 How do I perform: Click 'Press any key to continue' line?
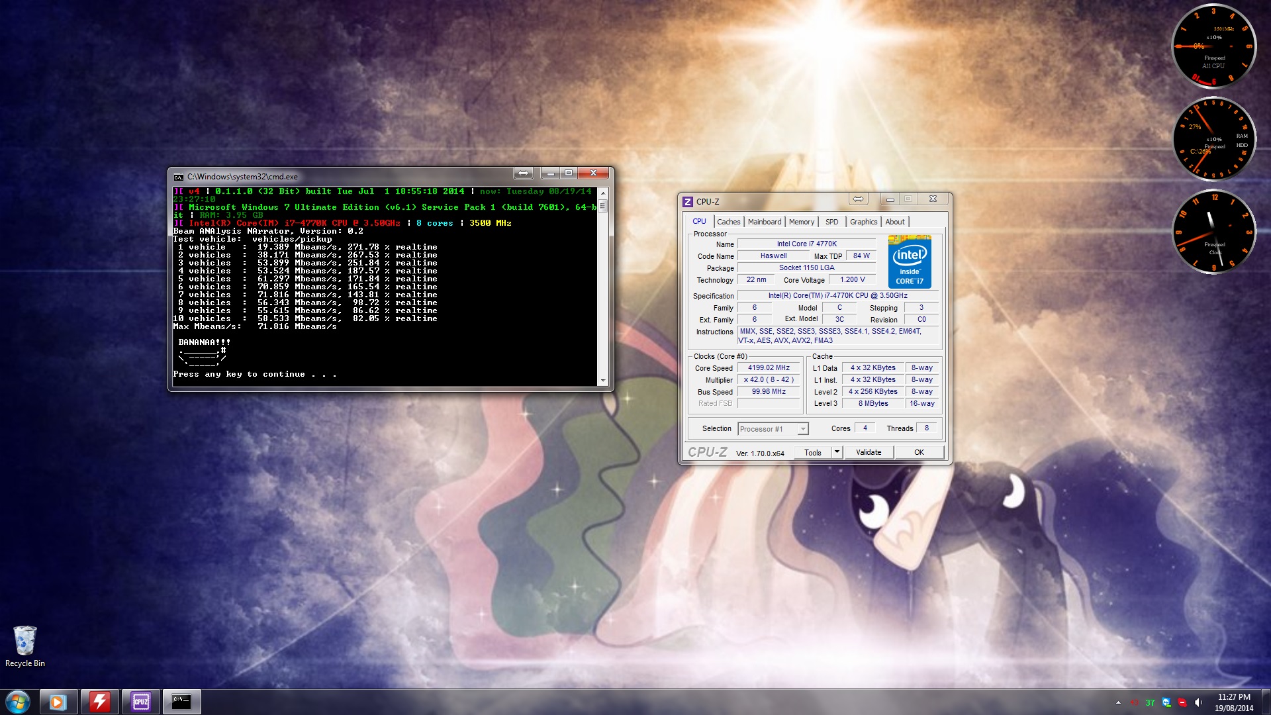(x=255, y=374)
